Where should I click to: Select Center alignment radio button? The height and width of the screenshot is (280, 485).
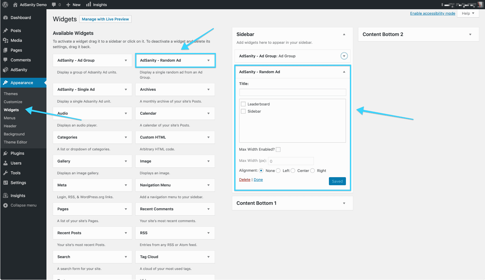coord(293,171)
